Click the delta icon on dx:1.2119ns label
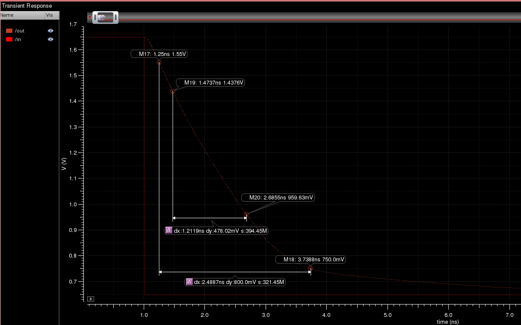Screen dimensions: 521x325 coord(169,230)
